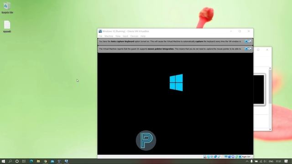This screenshot has height=164, width=292.
Task: Open the Help menu
Action: point(143,36)
